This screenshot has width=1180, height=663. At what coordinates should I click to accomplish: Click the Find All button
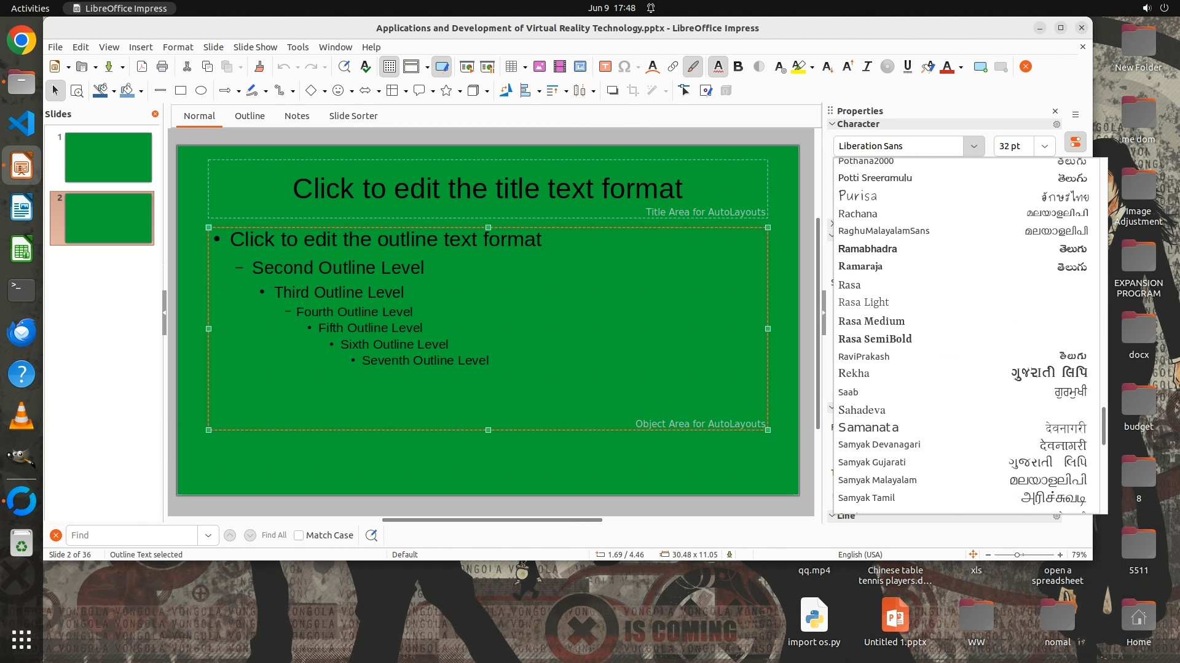273,535
